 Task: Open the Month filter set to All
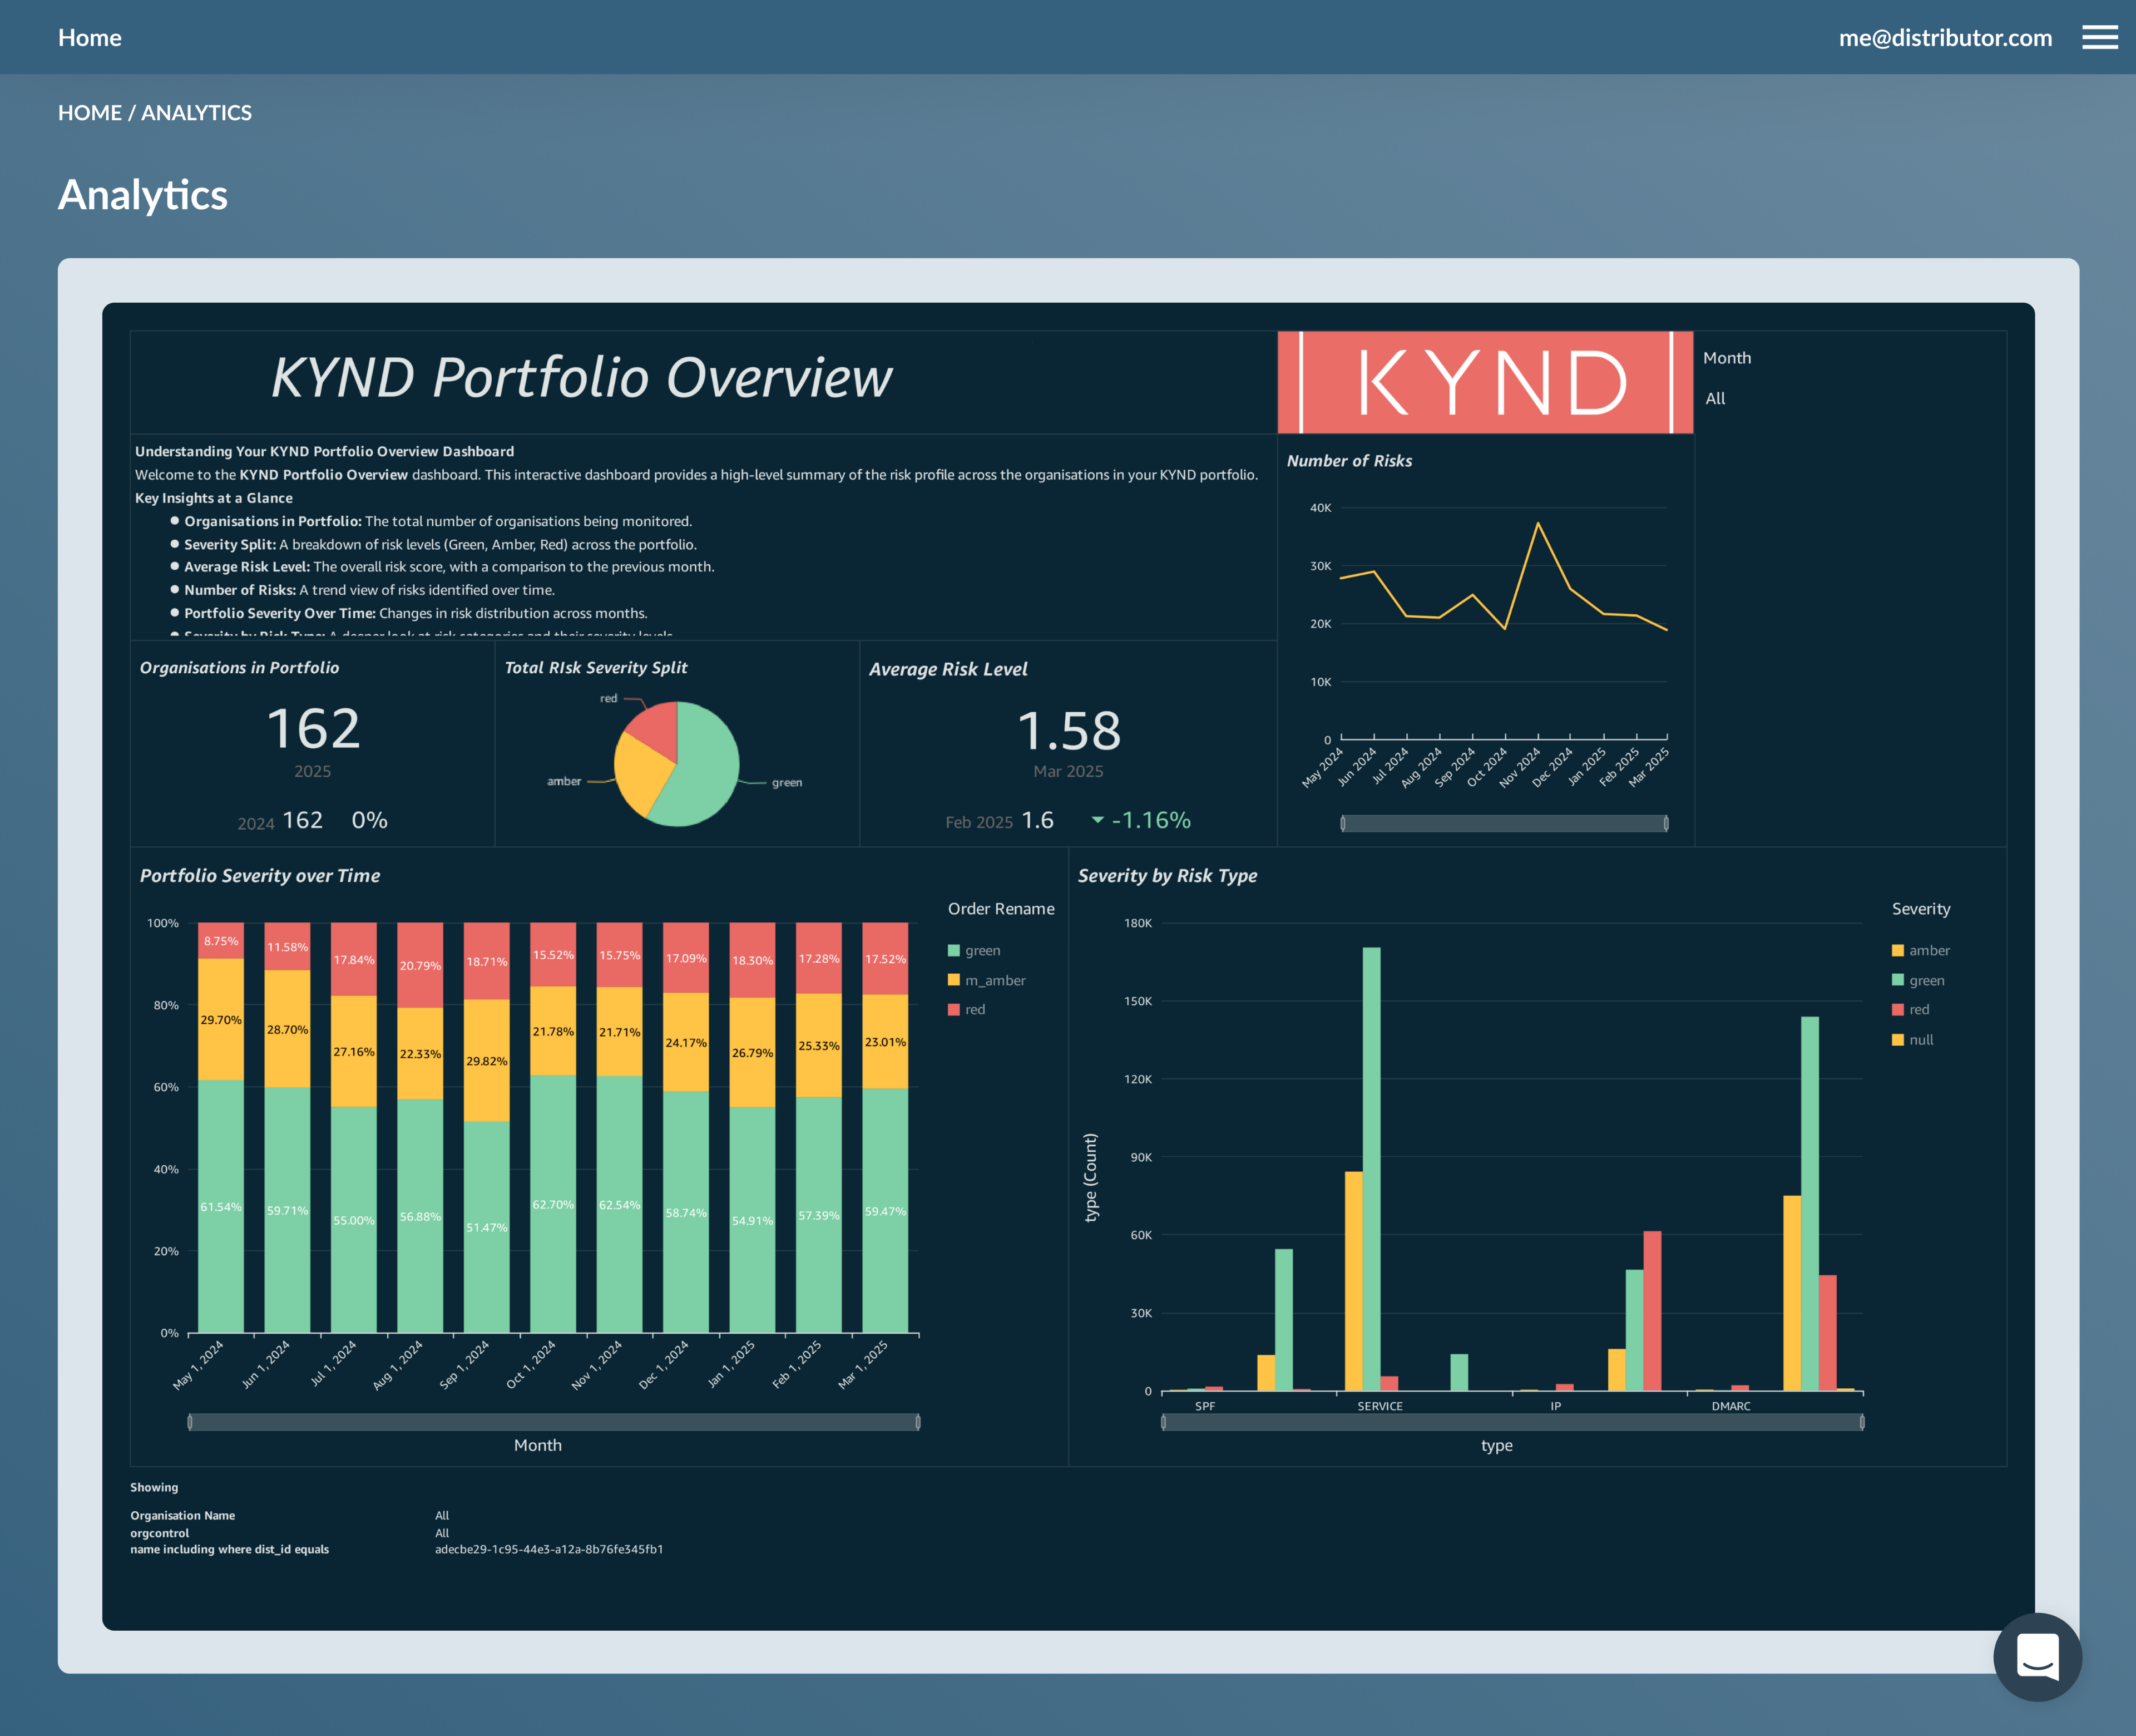[x=1715, y=398]
